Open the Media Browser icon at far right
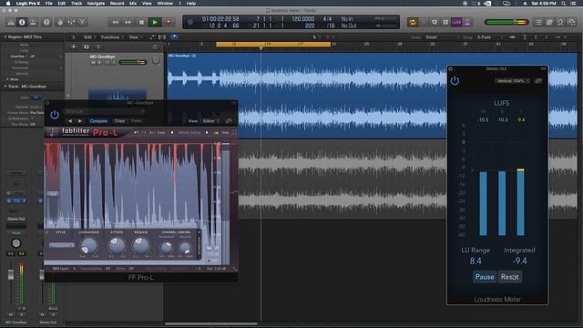The width and height of the screenshot is (583, 328). click(572, 22)
